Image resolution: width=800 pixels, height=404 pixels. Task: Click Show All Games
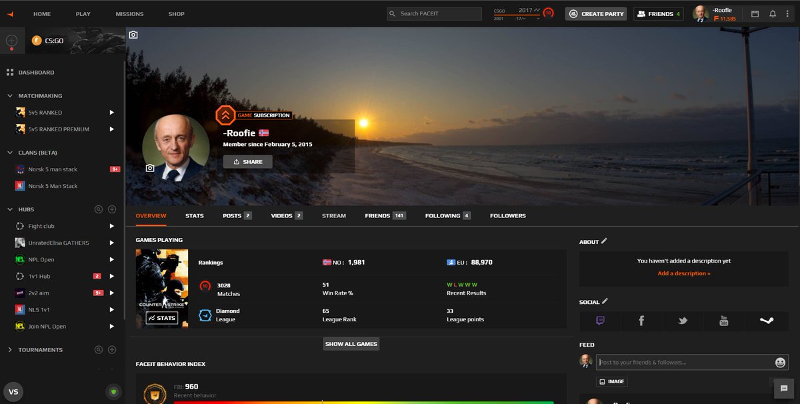click(x=351, y=344)
